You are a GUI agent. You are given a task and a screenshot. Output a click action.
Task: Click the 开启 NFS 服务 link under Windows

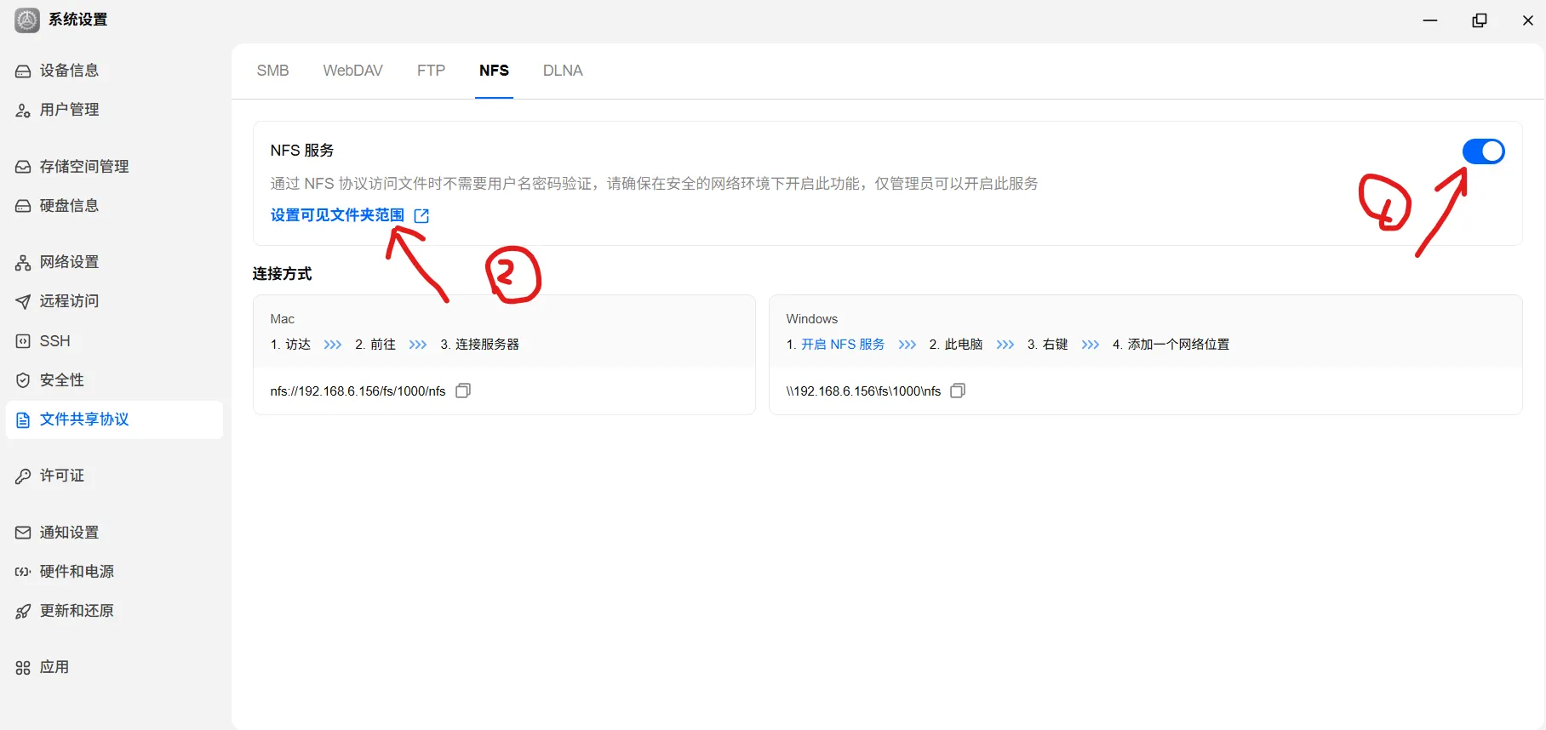(x=843, y=345)
